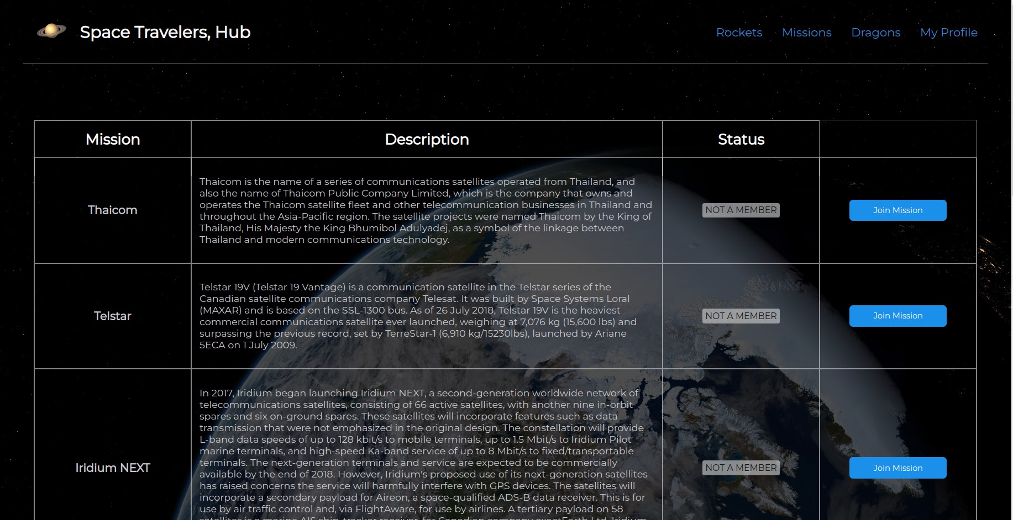
Task: Click Thaicom's NOT A MEMBER badge
Action: click(741, 210)
